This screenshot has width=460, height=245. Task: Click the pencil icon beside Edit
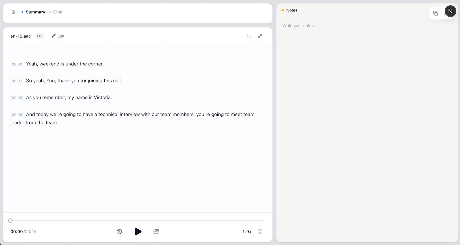[x=53, y=36]
